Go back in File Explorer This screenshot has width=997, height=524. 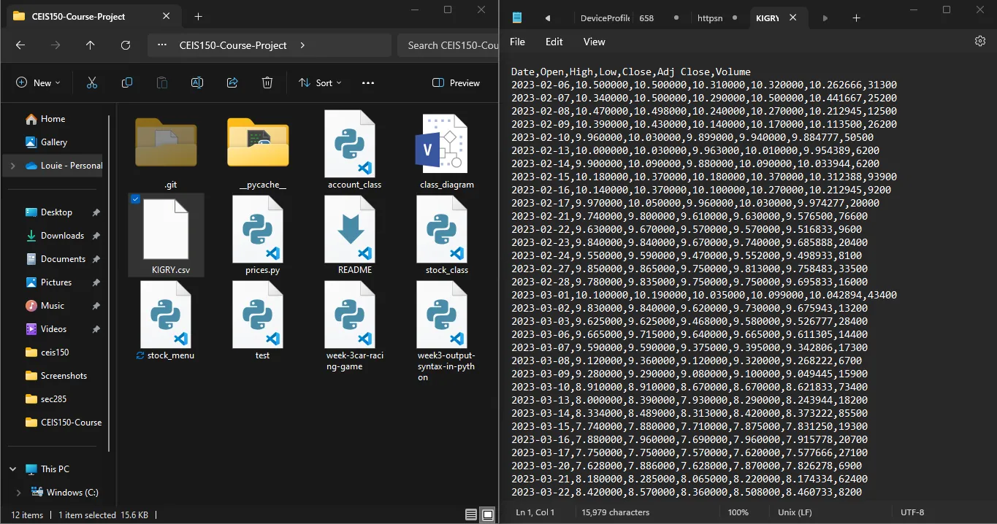coord(20,45)
